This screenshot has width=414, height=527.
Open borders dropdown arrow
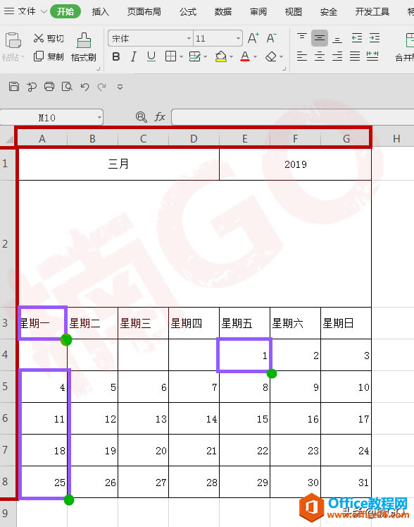(181, 57)
